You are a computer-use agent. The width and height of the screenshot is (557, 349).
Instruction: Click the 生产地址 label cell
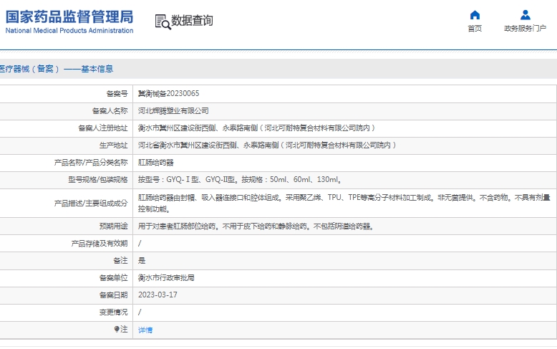pyautogui.click(x=66, y=145)
